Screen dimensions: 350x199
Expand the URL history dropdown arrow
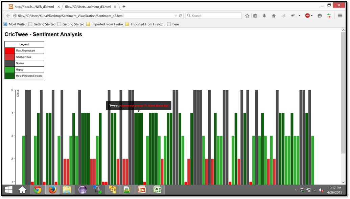click(x=176, y=16)
